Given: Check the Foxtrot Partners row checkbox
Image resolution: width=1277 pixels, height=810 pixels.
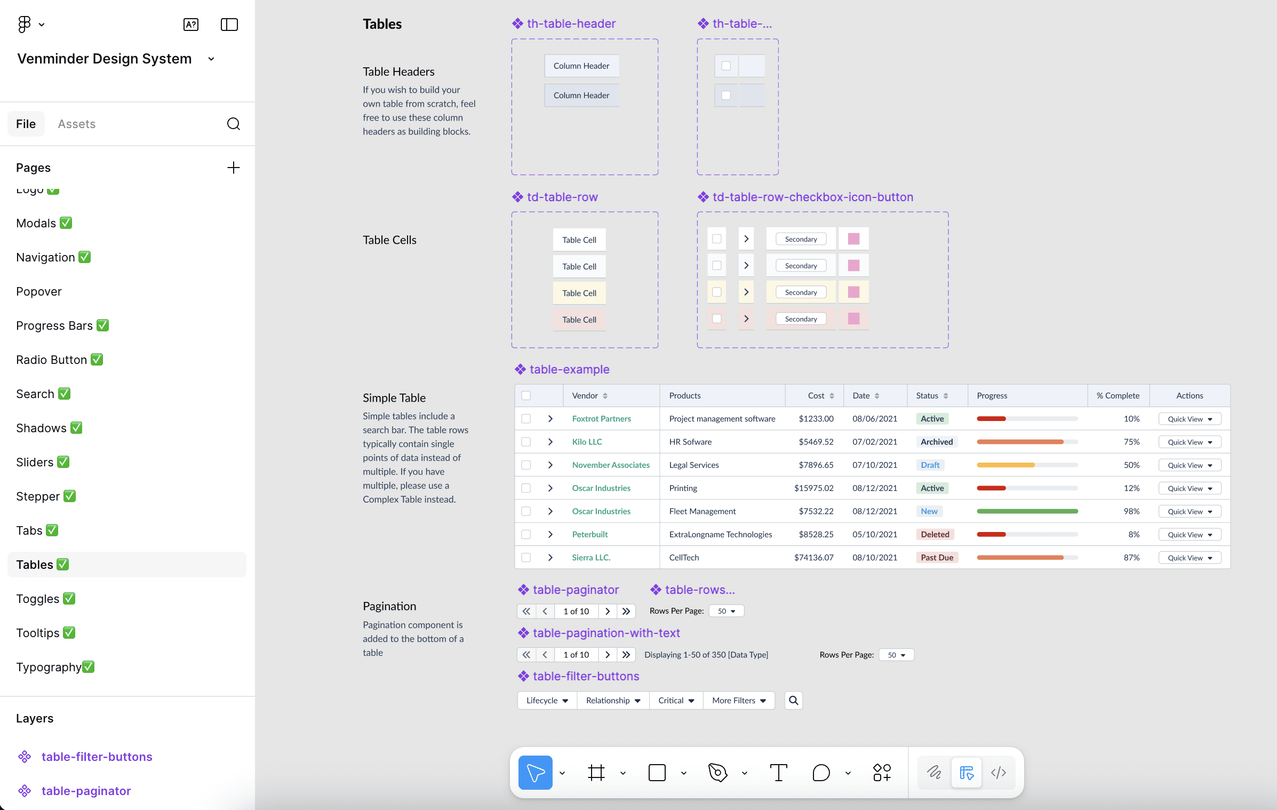Looking at the screenshot, I should (526, 419).
